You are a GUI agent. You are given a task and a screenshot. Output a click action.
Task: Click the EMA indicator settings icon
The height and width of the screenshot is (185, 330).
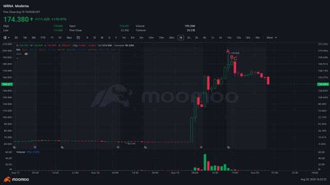click(x=26, y=54)
